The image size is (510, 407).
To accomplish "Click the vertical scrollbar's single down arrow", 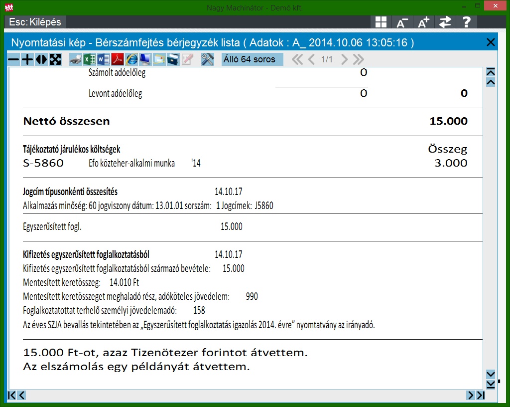I will click(491, 374).
